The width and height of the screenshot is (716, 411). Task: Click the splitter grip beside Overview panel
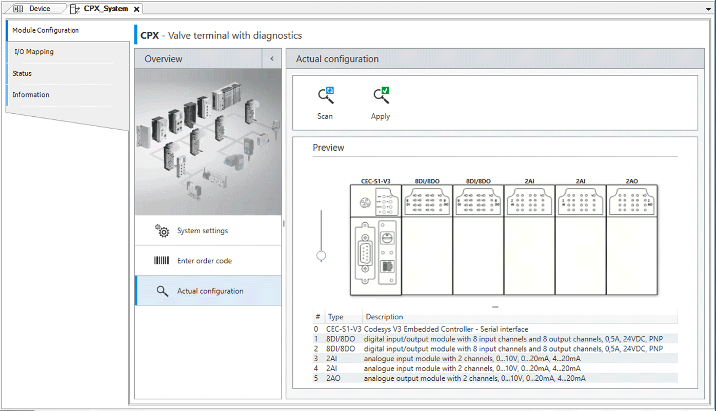coord(284,223)
